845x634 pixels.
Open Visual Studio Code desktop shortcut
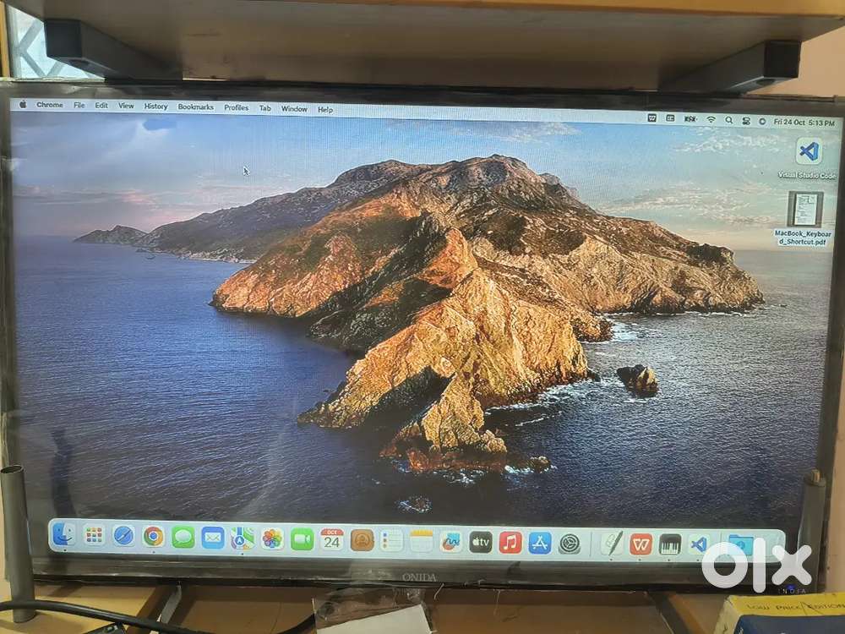click(x=808, y=152)
